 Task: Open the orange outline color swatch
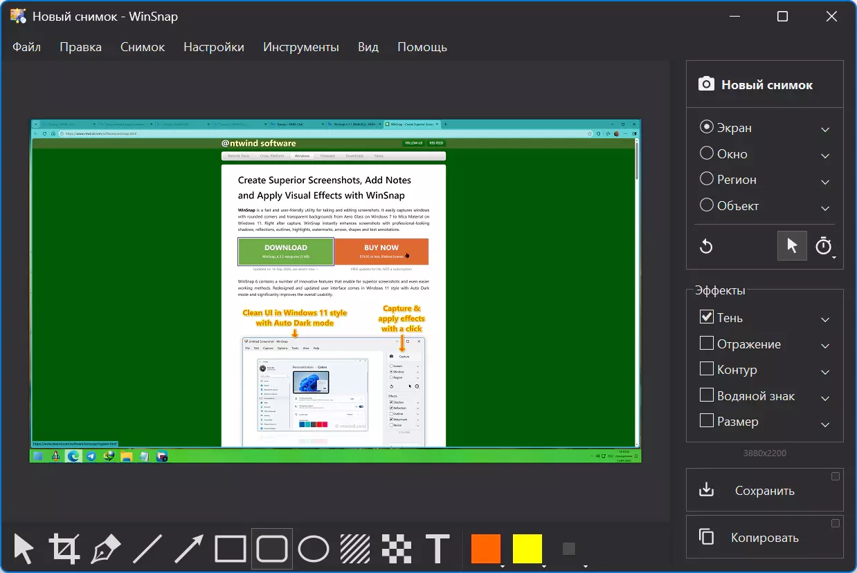pyautogui.click(x=485, y=549)
